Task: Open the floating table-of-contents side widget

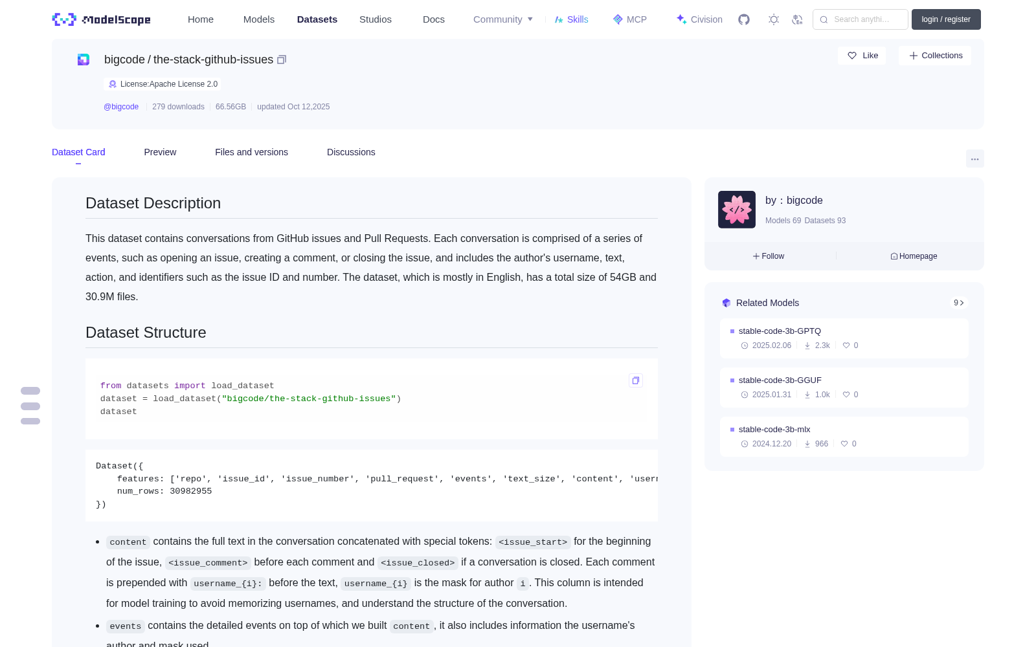Action: point(30,406)
